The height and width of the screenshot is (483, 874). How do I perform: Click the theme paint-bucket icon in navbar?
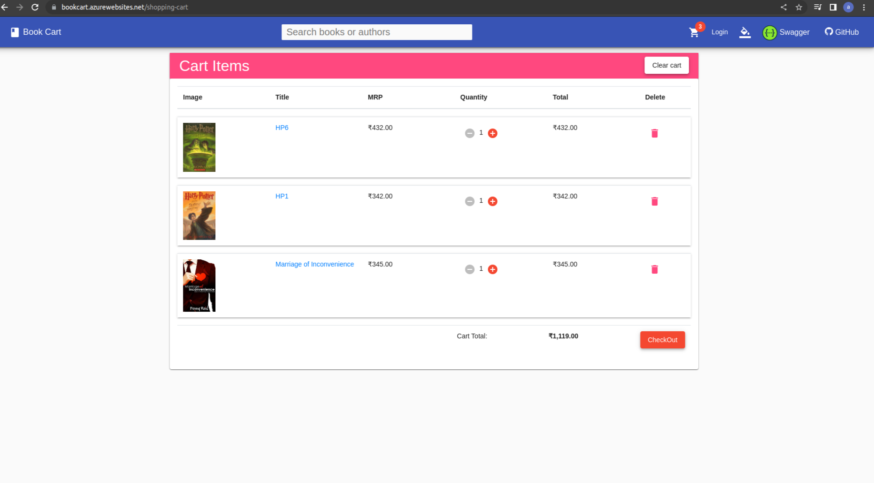point(745,32)
